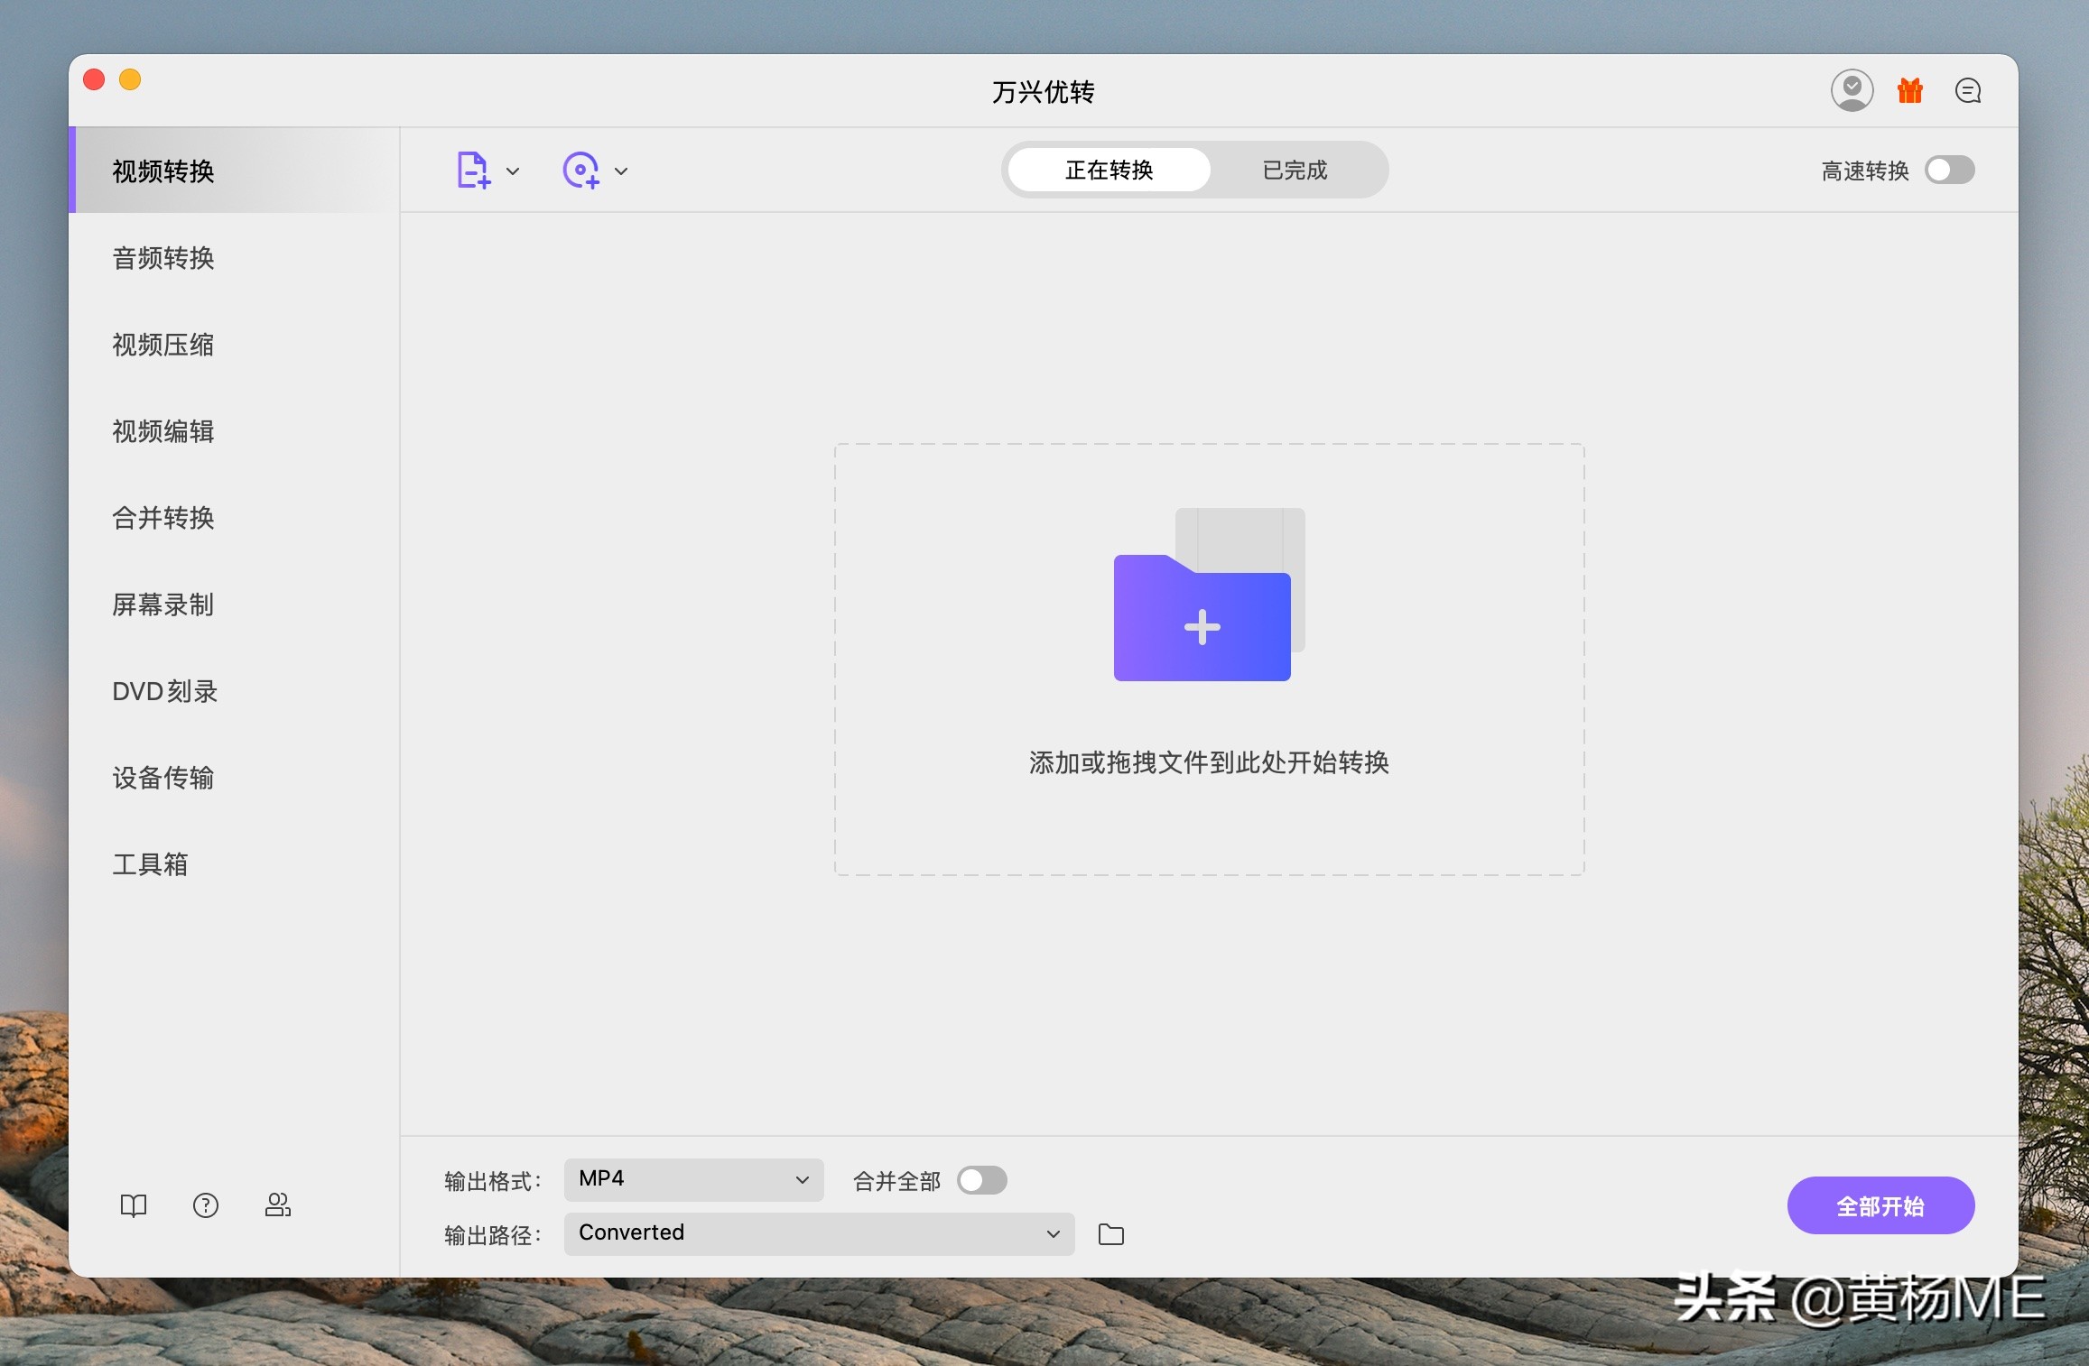
Task: Open the feedback chat bubble icon
Action: click(x=1967, y=90)
